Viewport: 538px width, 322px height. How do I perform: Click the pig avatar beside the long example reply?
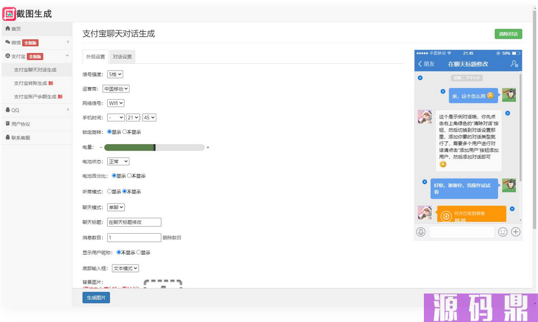pos(425,117)
